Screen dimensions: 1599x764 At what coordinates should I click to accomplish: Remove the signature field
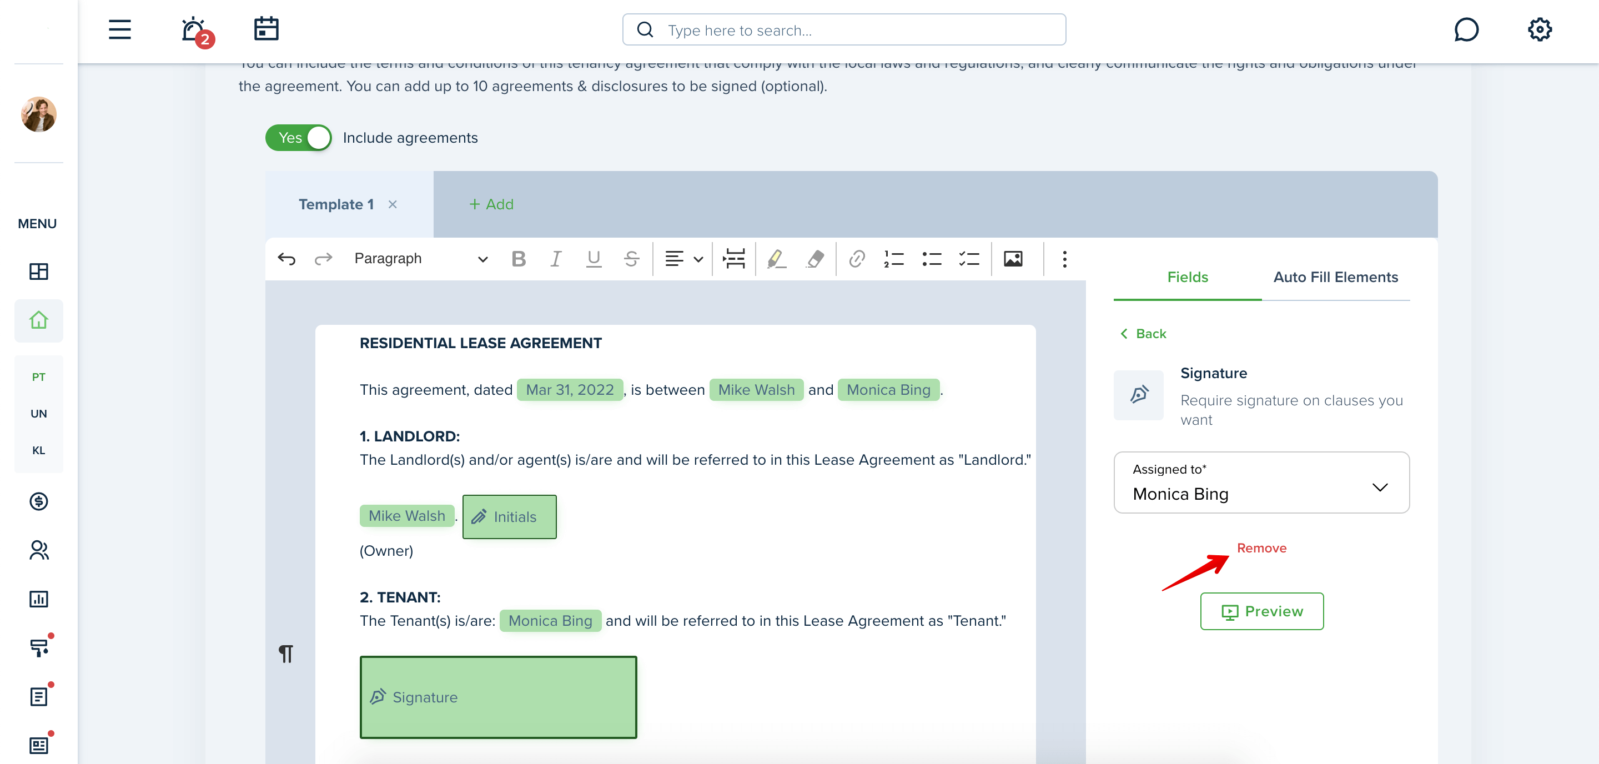[x=1261, y=548]
